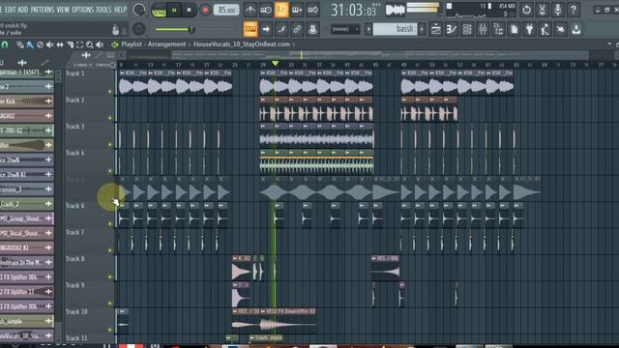Select the blue paint brush tool
Image resolution: width=619 pixels, height=348 pixels.
(x=30, y=44)
